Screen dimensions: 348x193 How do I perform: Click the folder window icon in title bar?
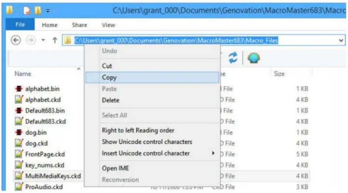(10, 10)
